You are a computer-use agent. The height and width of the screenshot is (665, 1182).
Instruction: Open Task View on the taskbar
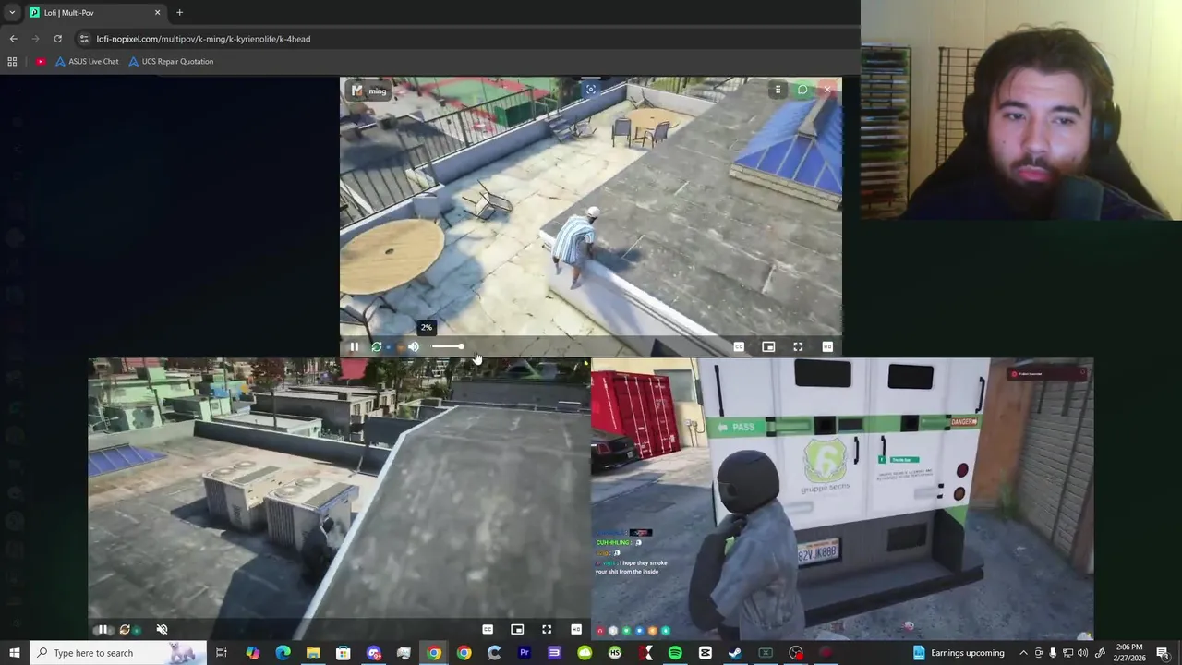(222, 653)
